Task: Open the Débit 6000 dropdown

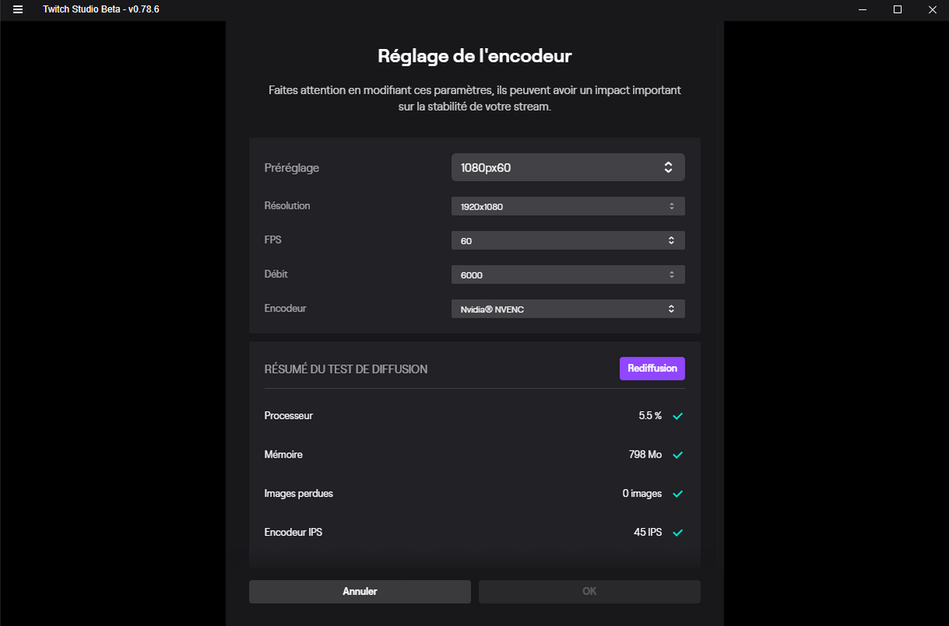Action: 568,274
